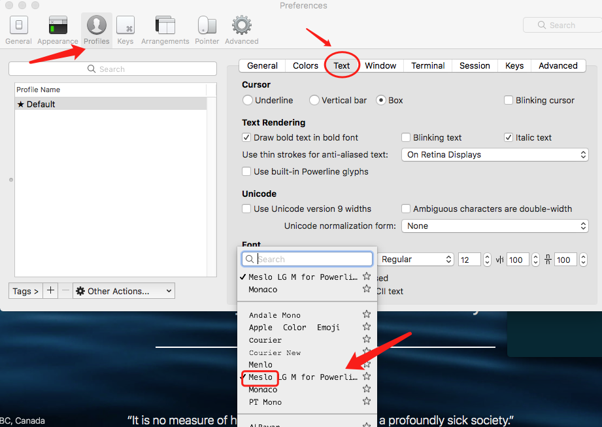
Task: Open the Keys toolbar icon
Action: coord(125,30)
